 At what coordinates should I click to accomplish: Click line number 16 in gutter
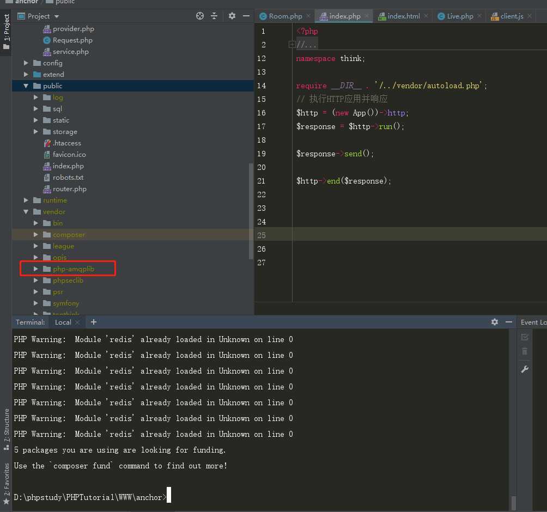[x=262, y=113]
